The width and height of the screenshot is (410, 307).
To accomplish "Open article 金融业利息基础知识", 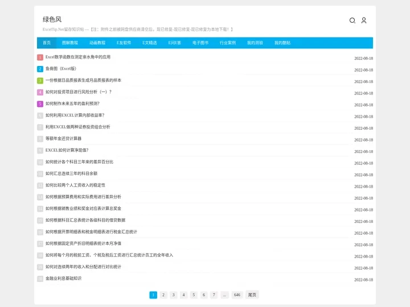I will point(63,279).
